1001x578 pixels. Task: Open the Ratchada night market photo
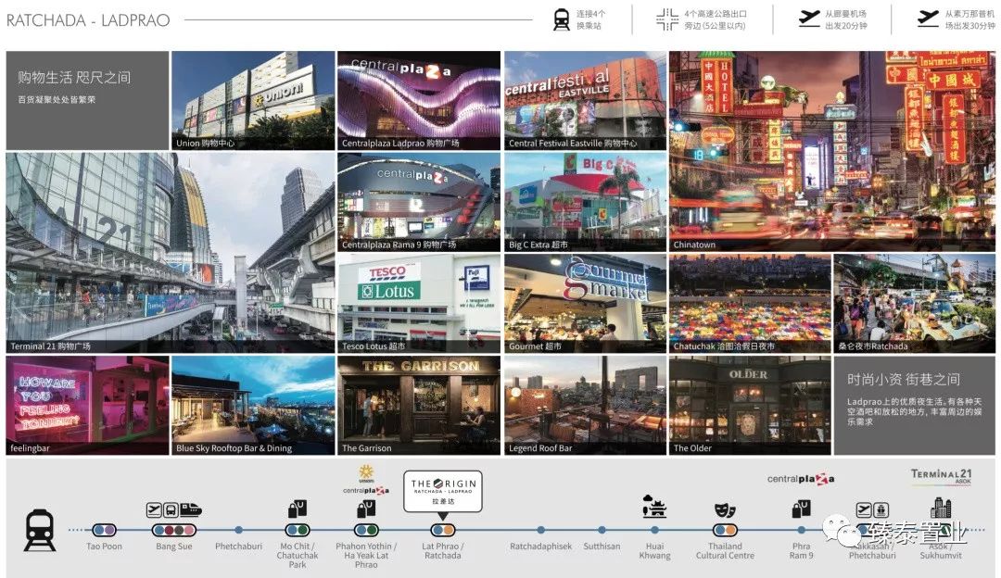point(915,303)
